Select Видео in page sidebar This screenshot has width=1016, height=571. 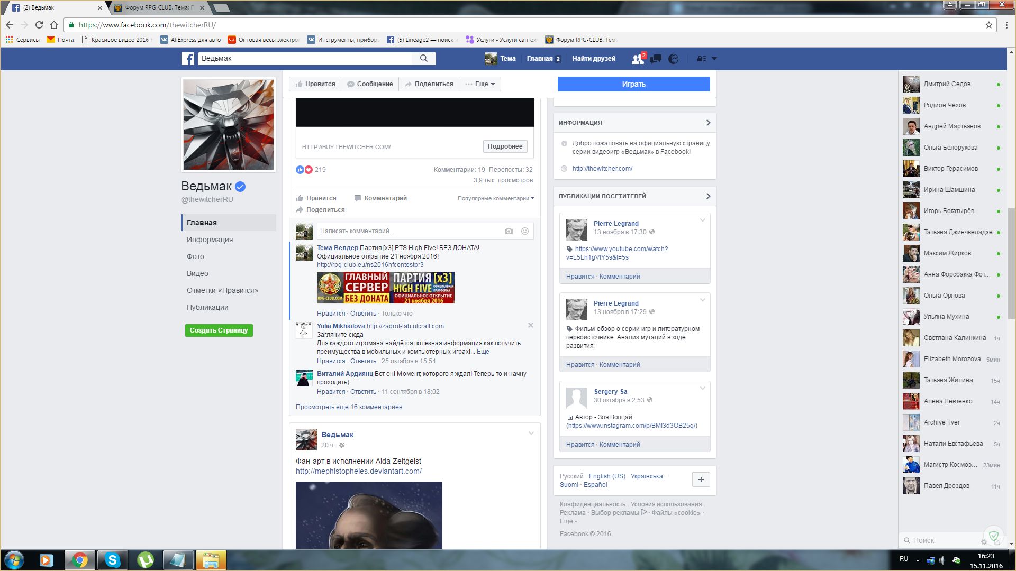tap(229, 273)
